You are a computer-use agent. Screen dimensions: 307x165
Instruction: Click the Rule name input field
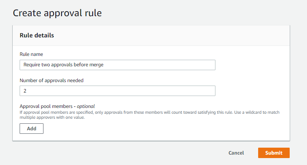117,65
